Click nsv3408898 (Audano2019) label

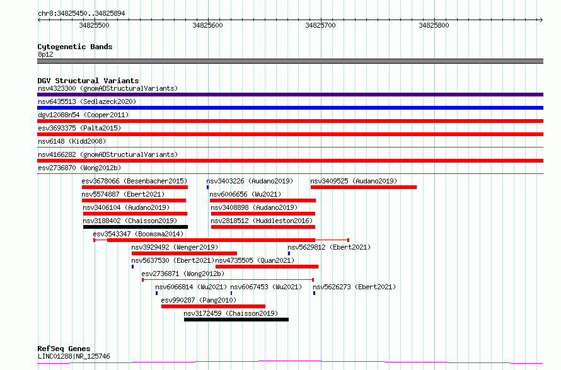click(255, 207)
